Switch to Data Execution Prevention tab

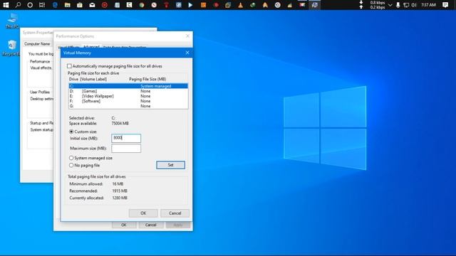click(x=125, y=48)
